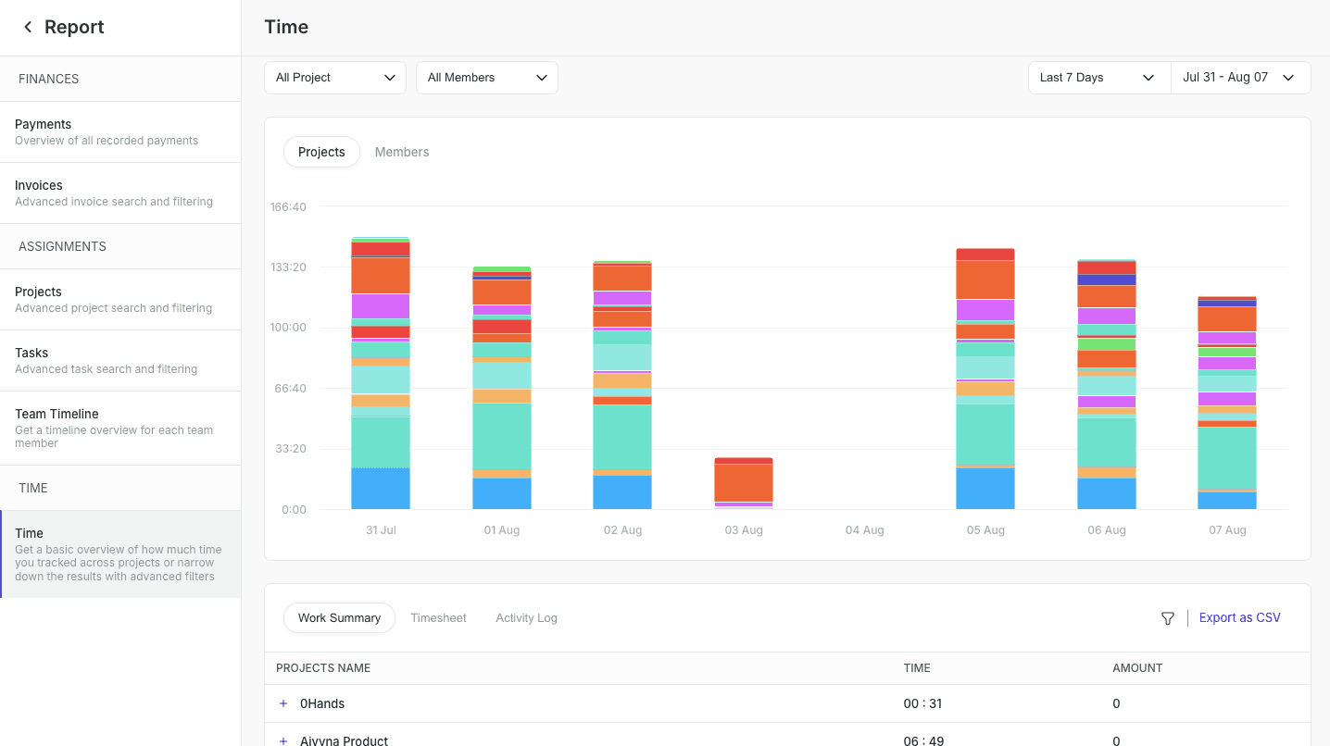Open Invoices report in sidebar
The width and height of the screenshot is (1330, 746).
[x=120, y=193]
